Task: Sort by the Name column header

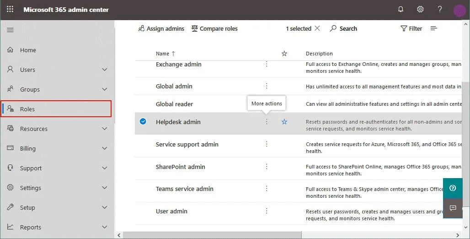Action: (163, 54)
